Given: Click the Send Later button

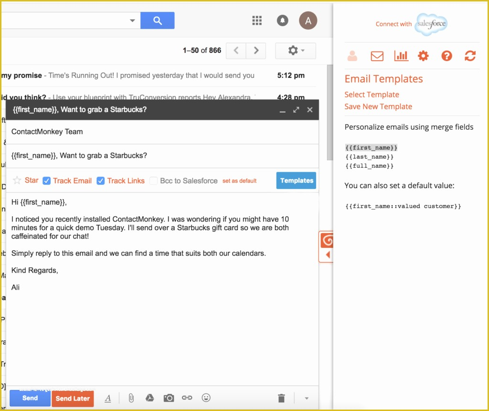Looking at the screenshot, I should coord(73,398).
